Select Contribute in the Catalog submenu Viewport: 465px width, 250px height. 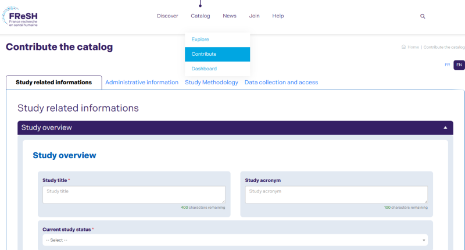pyautogui.click(x=204, y=54)
